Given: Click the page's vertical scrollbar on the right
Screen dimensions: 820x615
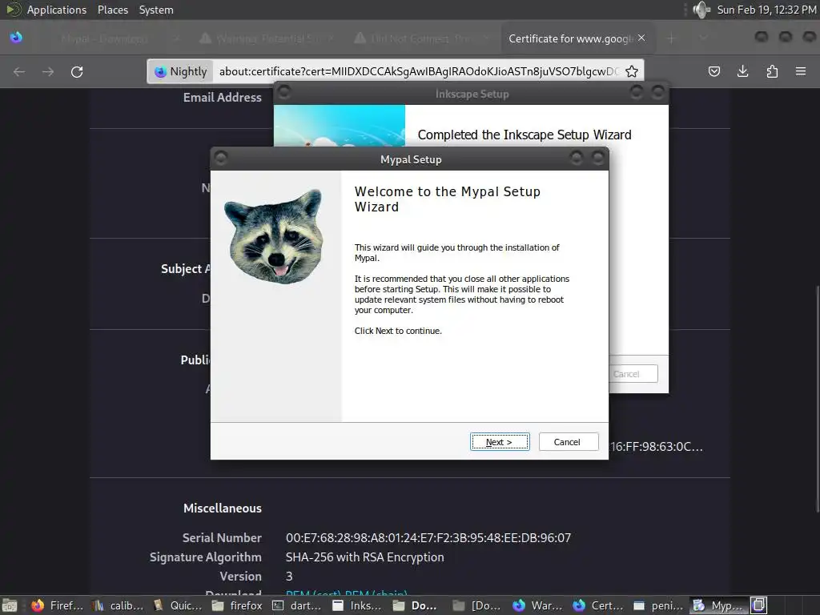Looking at the screenshot, I should click(x=818, y=399).
